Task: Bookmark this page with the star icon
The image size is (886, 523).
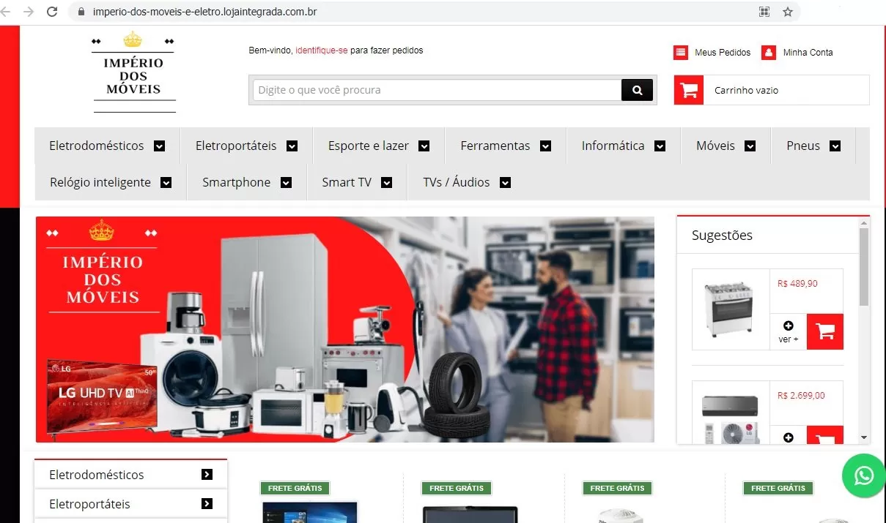Action: coord(788,12)
